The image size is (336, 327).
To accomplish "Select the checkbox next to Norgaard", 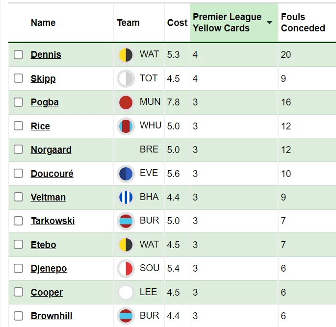I will click(x=19, y=150).
